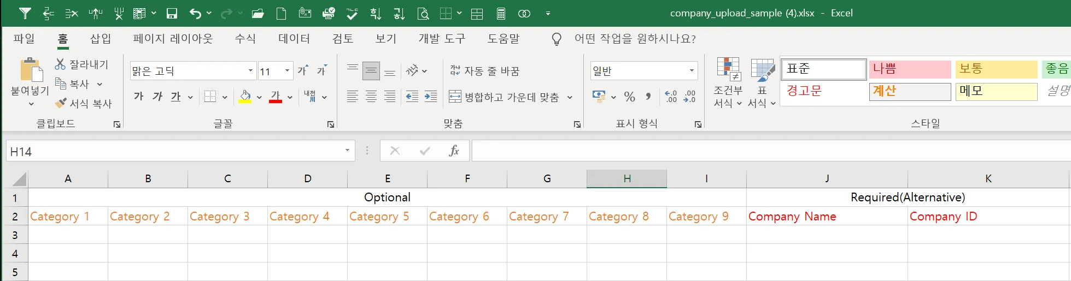Click the yellow fill color bucket button
This screenshot has width=1071, height=281.
pyautogui.click(x=245, y=97)
